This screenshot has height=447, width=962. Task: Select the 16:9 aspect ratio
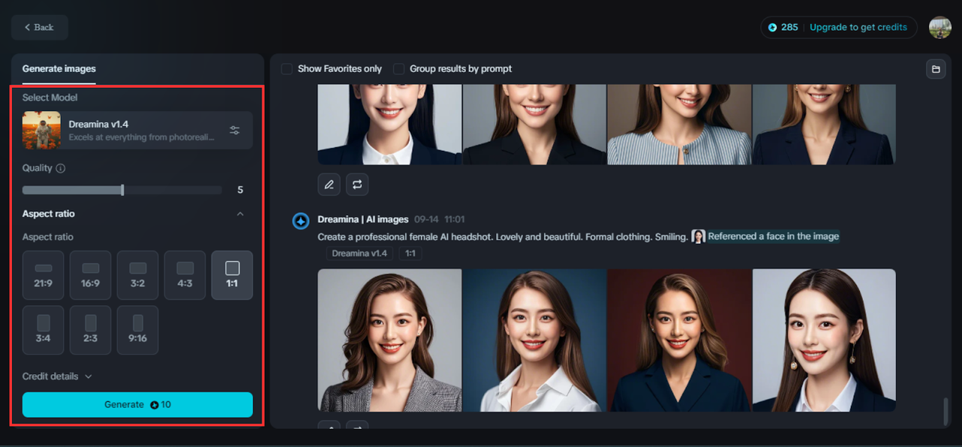tap(90, 275)
